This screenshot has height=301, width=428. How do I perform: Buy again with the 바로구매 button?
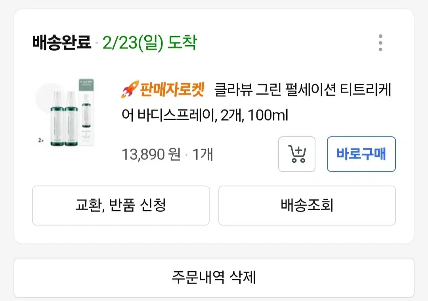tap(361, 154)
